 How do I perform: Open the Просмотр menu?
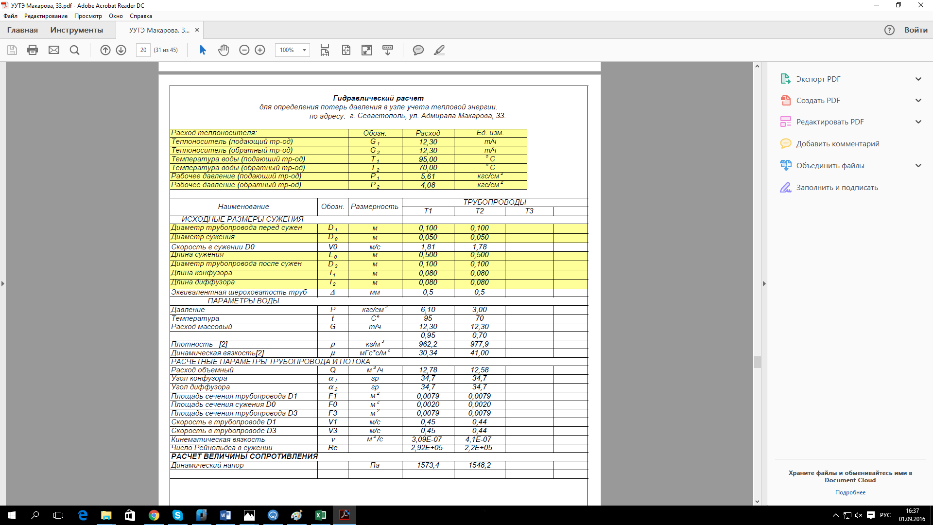(x=88, y=16)
